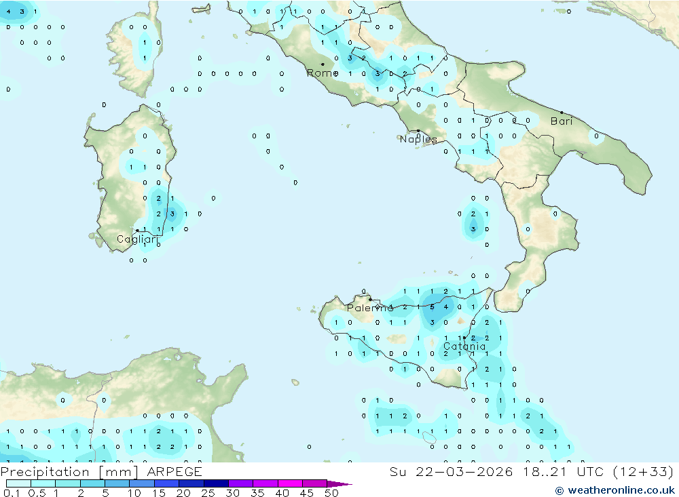Click the Bari city label
This screenshot has height=497, width=679.
[x=562, y=121]
